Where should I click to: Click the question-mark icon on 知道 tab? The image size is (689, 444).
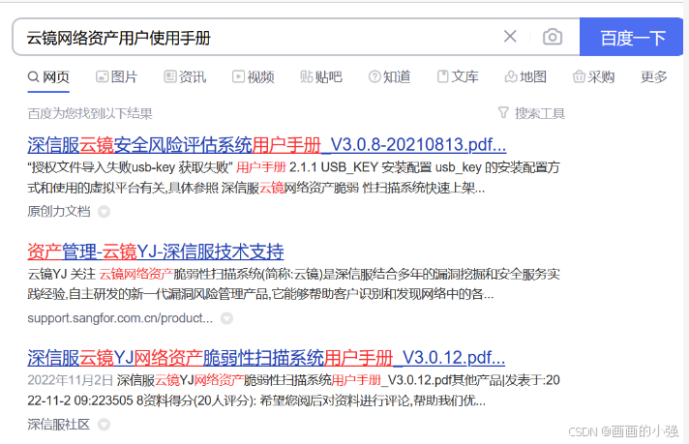[374, 76]
